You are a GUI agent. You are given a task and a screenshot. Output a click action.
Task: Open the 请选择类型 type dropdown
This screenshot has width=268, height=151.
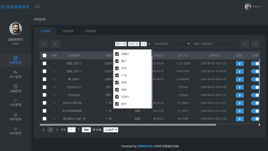click(x=172, y=44)
